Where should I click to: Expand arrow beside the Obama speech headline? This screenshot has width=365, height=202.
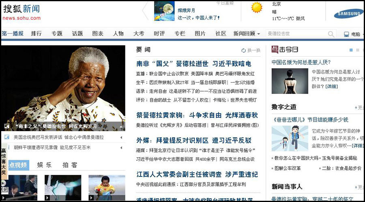tap(121, 138)
